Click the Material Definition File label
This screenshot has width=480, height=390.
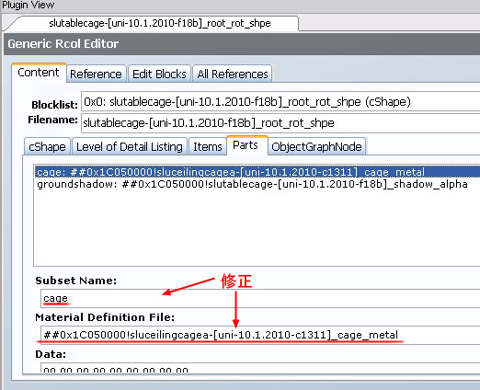coord(105,317)
